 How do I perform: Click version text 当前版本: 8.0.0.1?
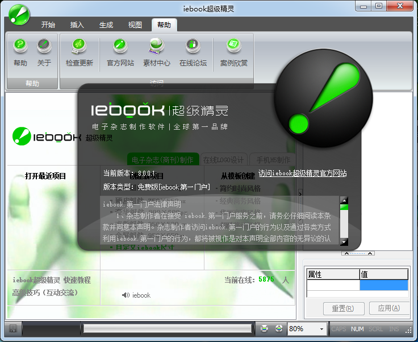(x=129, y=173)
